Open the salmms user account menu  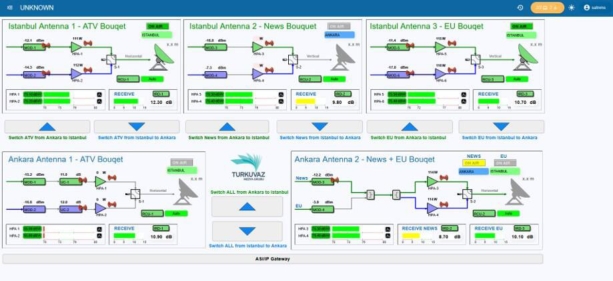pyautogui.click(x=596, y=7)
